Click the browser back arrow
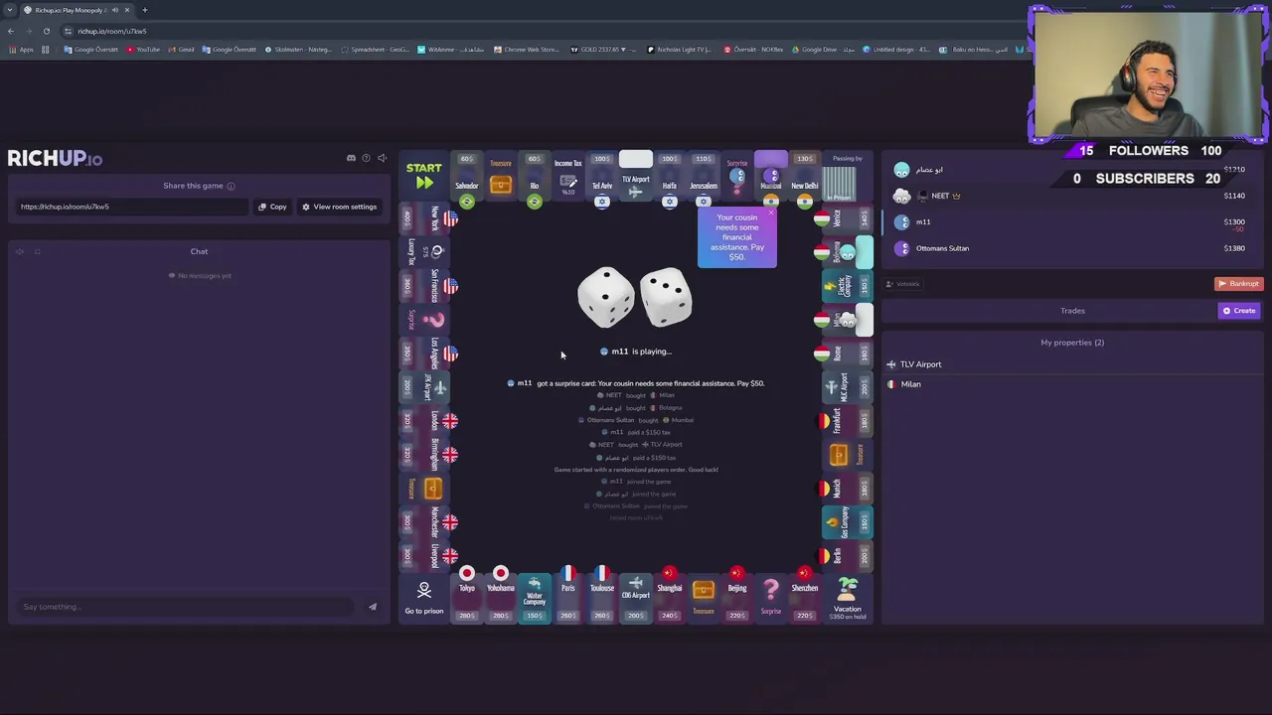The image size is (1272, 715). 11,31
